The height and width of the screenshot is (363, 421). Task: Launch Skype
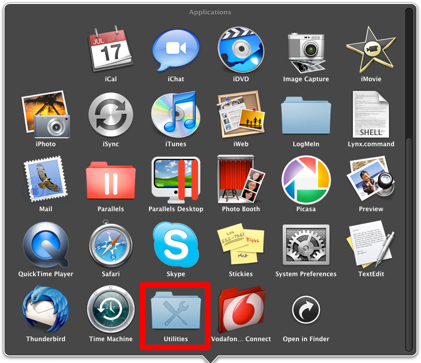click(x=176, y=244)
